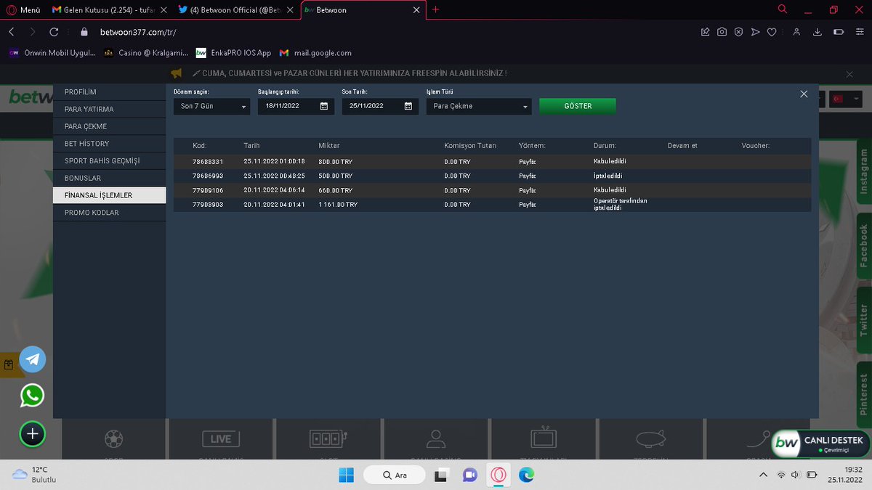Open Opera profile account icon

(x=797, y=32)
